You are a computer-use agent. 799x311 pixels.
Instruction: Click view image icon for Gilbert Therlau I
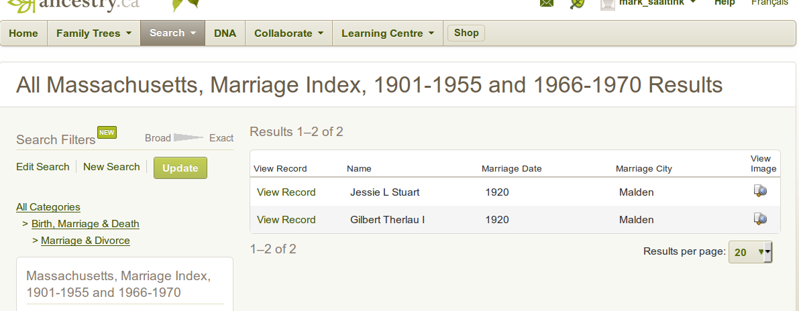pyautogui.click(x=760, y=219)
